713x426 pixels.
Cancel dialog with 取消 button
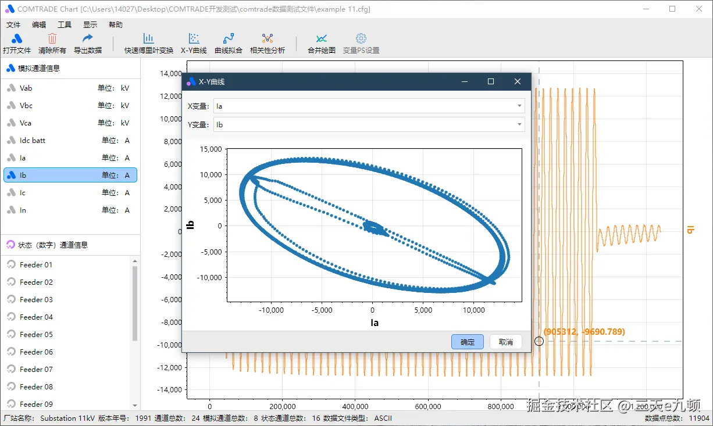click(x=506, y=342)
